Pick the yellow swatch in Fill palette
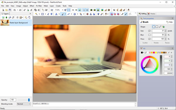 pyautogui.click(x=156, y=52)
